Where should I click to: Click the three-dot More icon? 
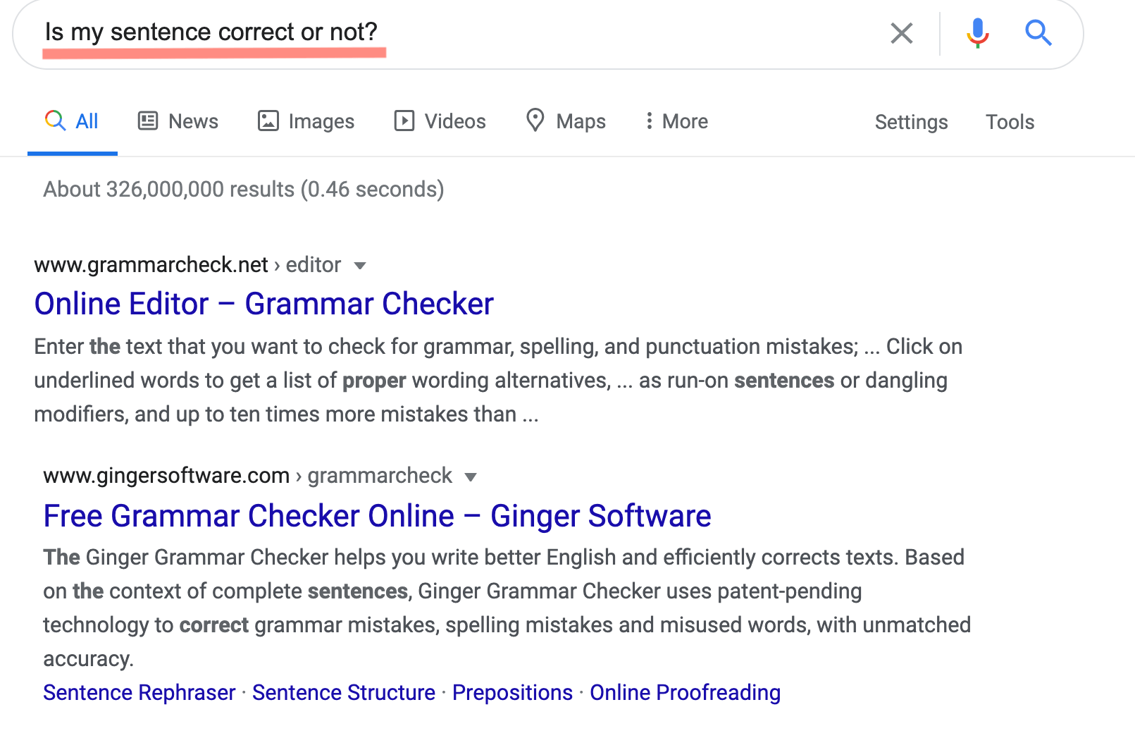pyautogui.click(x=649, y=121)
